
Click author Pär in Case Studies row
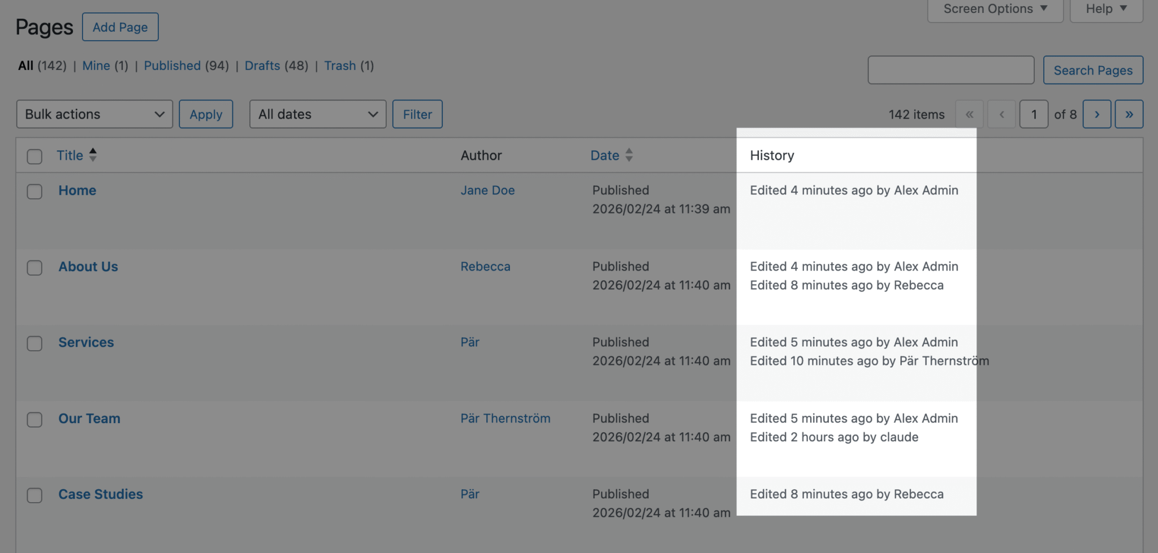coord(470,494)
